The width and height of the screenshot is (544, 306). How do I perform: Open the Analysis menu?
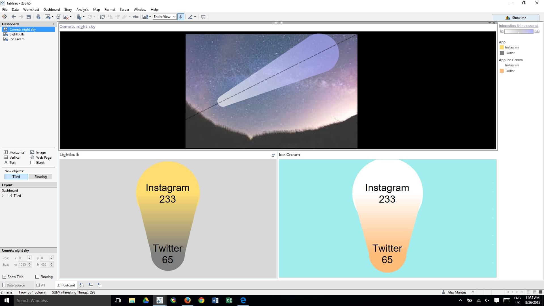[x=82, y=9]
